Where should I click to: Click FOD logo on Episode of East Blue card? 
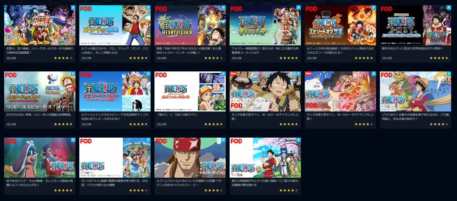(86, 9)
